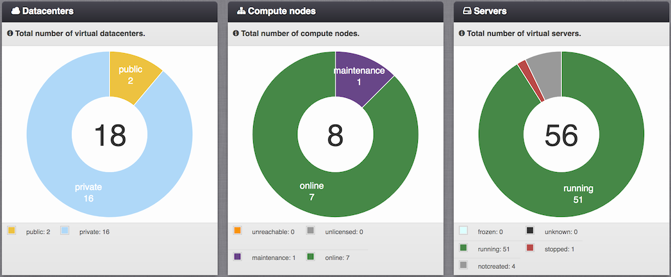This screenshot has width=671, height=277.
Task: Toggle the red stopped legend swatch
Action: tap(530, 248)
